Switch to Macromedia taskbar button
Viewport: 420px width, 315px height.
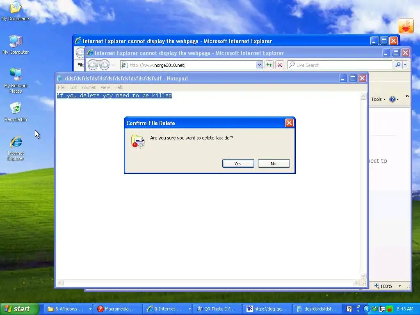coord(117,309)
